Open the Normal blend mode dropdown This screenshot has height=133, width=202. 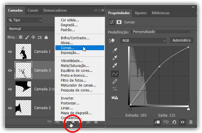pyautogui.click(x=31, y=29)
